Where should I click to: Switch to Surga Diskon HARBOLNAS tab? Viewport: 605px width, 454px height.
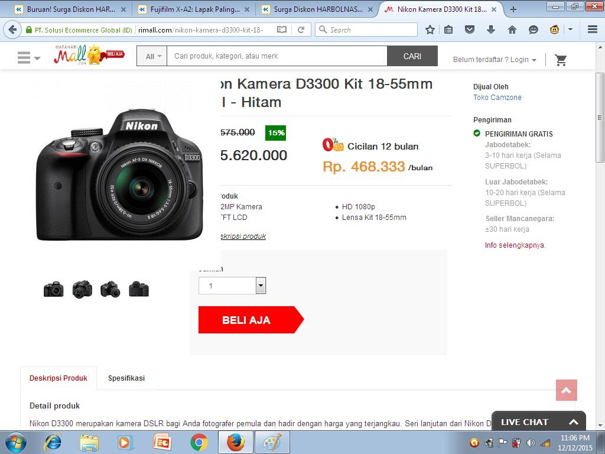point(317,9)
